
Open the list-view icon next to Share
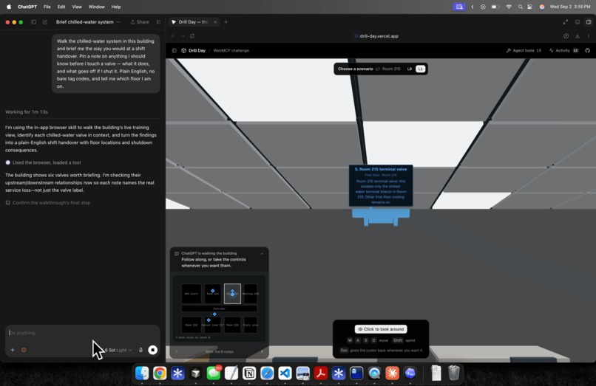(158, 22)
